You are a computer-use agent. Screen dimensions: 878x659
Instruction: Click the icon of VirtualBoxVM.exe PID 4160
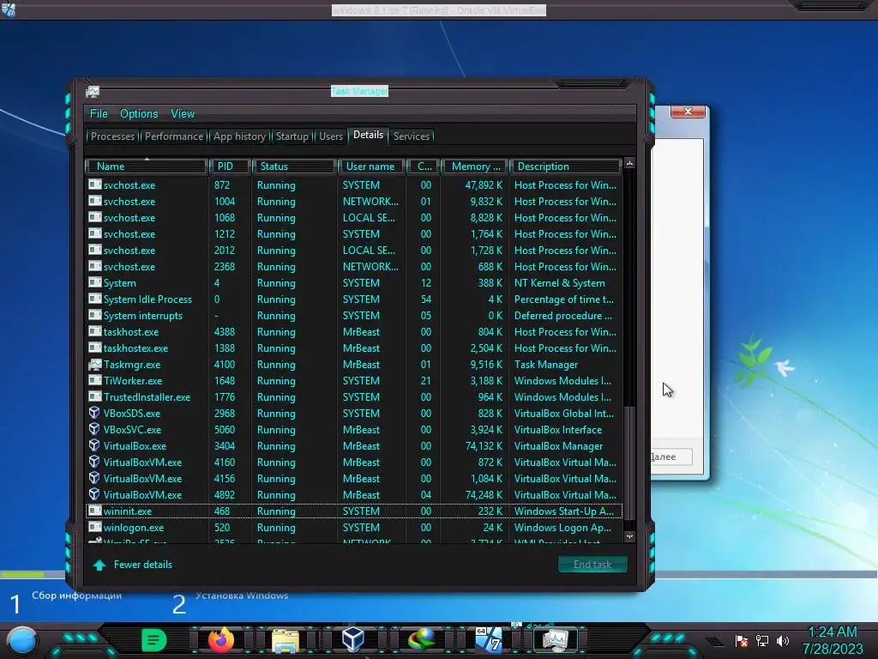(94, 462)
